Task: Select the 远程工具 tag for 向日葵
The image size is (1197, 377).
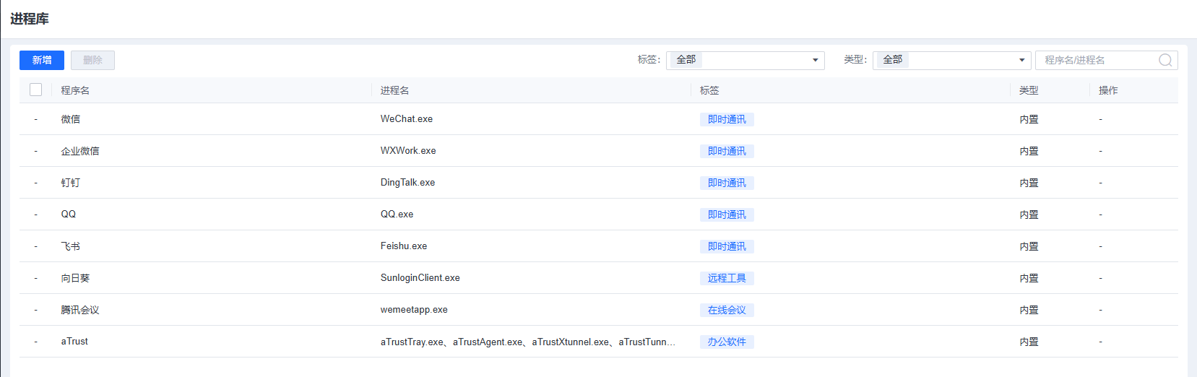Action: point(727,278)
